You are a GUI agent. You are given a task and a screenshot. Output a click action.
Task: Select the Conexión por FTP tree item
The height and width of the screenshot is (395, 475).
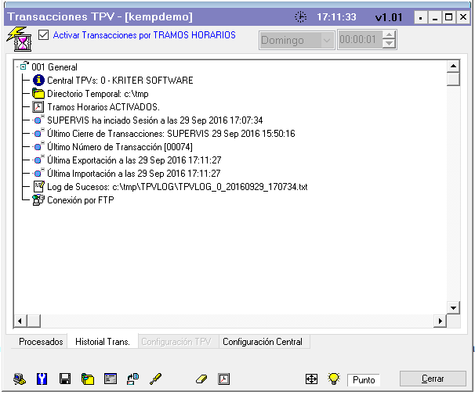tap(80, 200)
